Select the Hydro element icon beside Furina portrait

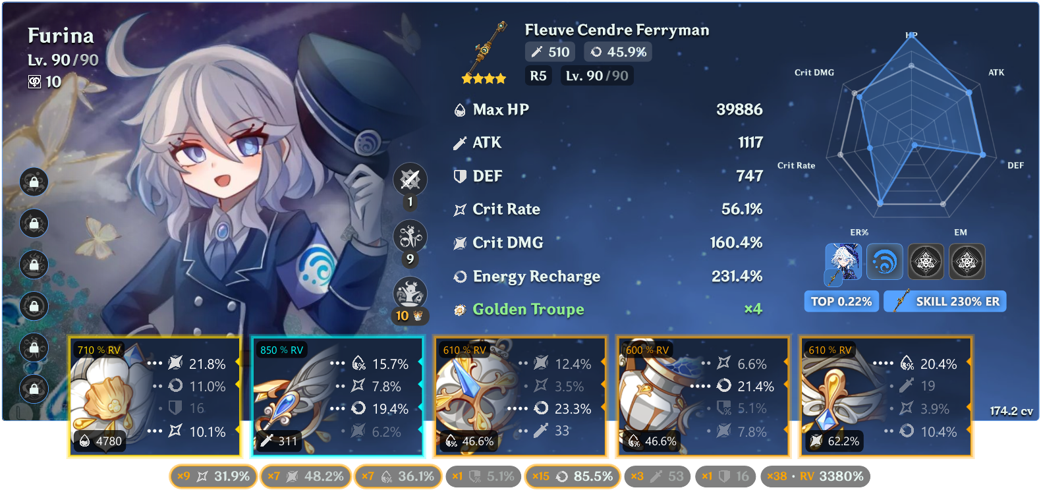tap(884, 261)
